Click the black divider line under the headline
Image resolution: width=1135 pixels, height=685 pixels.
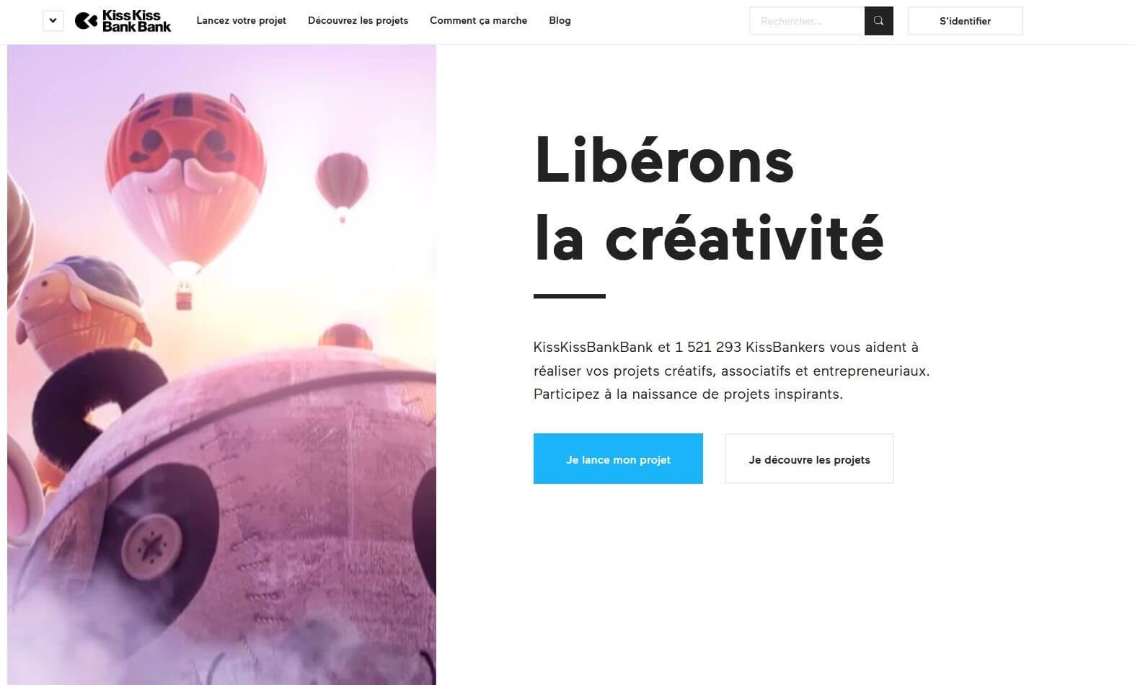coord(570,296)
